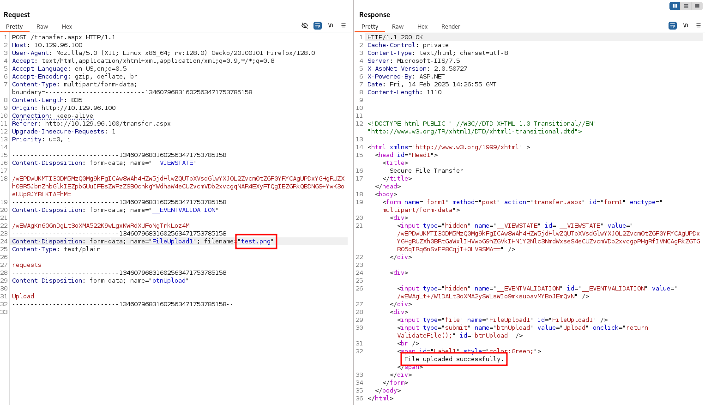Click Cache-Control: private header
The image size is (705, 405).
tap(408, 45)
